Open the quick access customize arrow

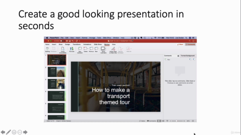click(x=79, y=41)
